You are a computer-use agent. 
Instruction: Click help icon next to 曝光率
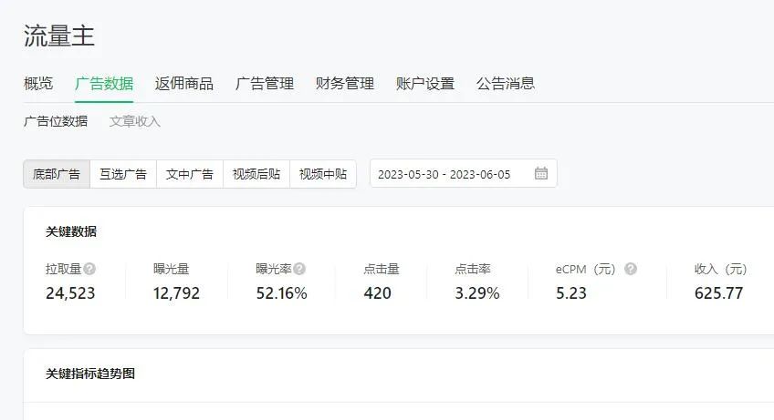[x=299, y=269]
